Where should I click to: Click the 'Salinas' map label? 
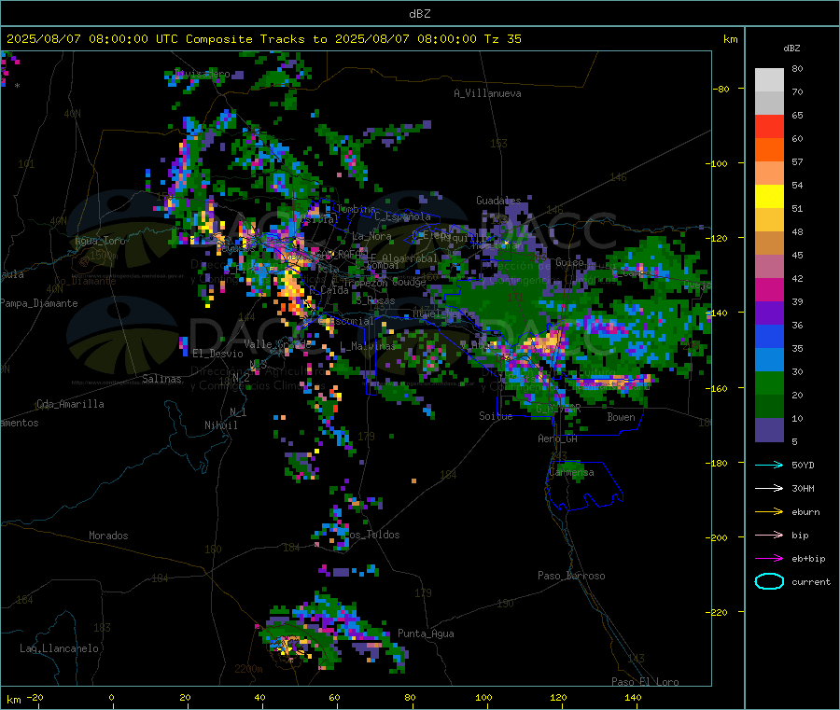(x=161, y=379)
